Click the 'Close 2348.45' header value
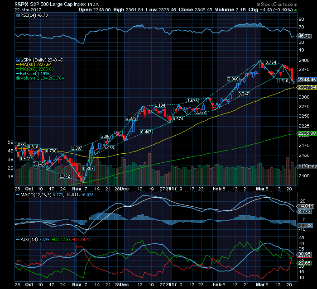This screenshot has width=317, height=289. 196,9
